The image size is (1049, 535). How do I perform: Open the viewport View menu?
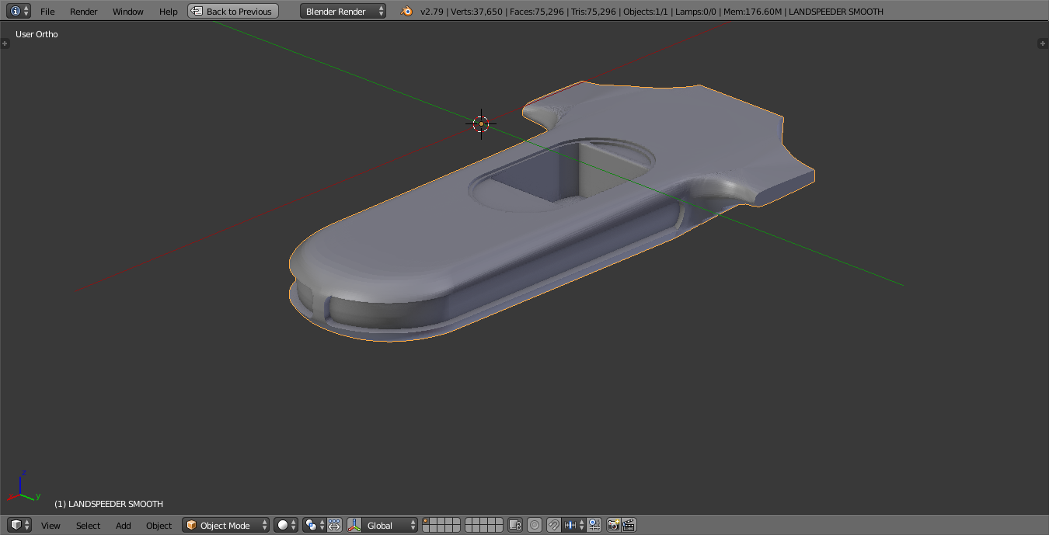coord(51,526)
